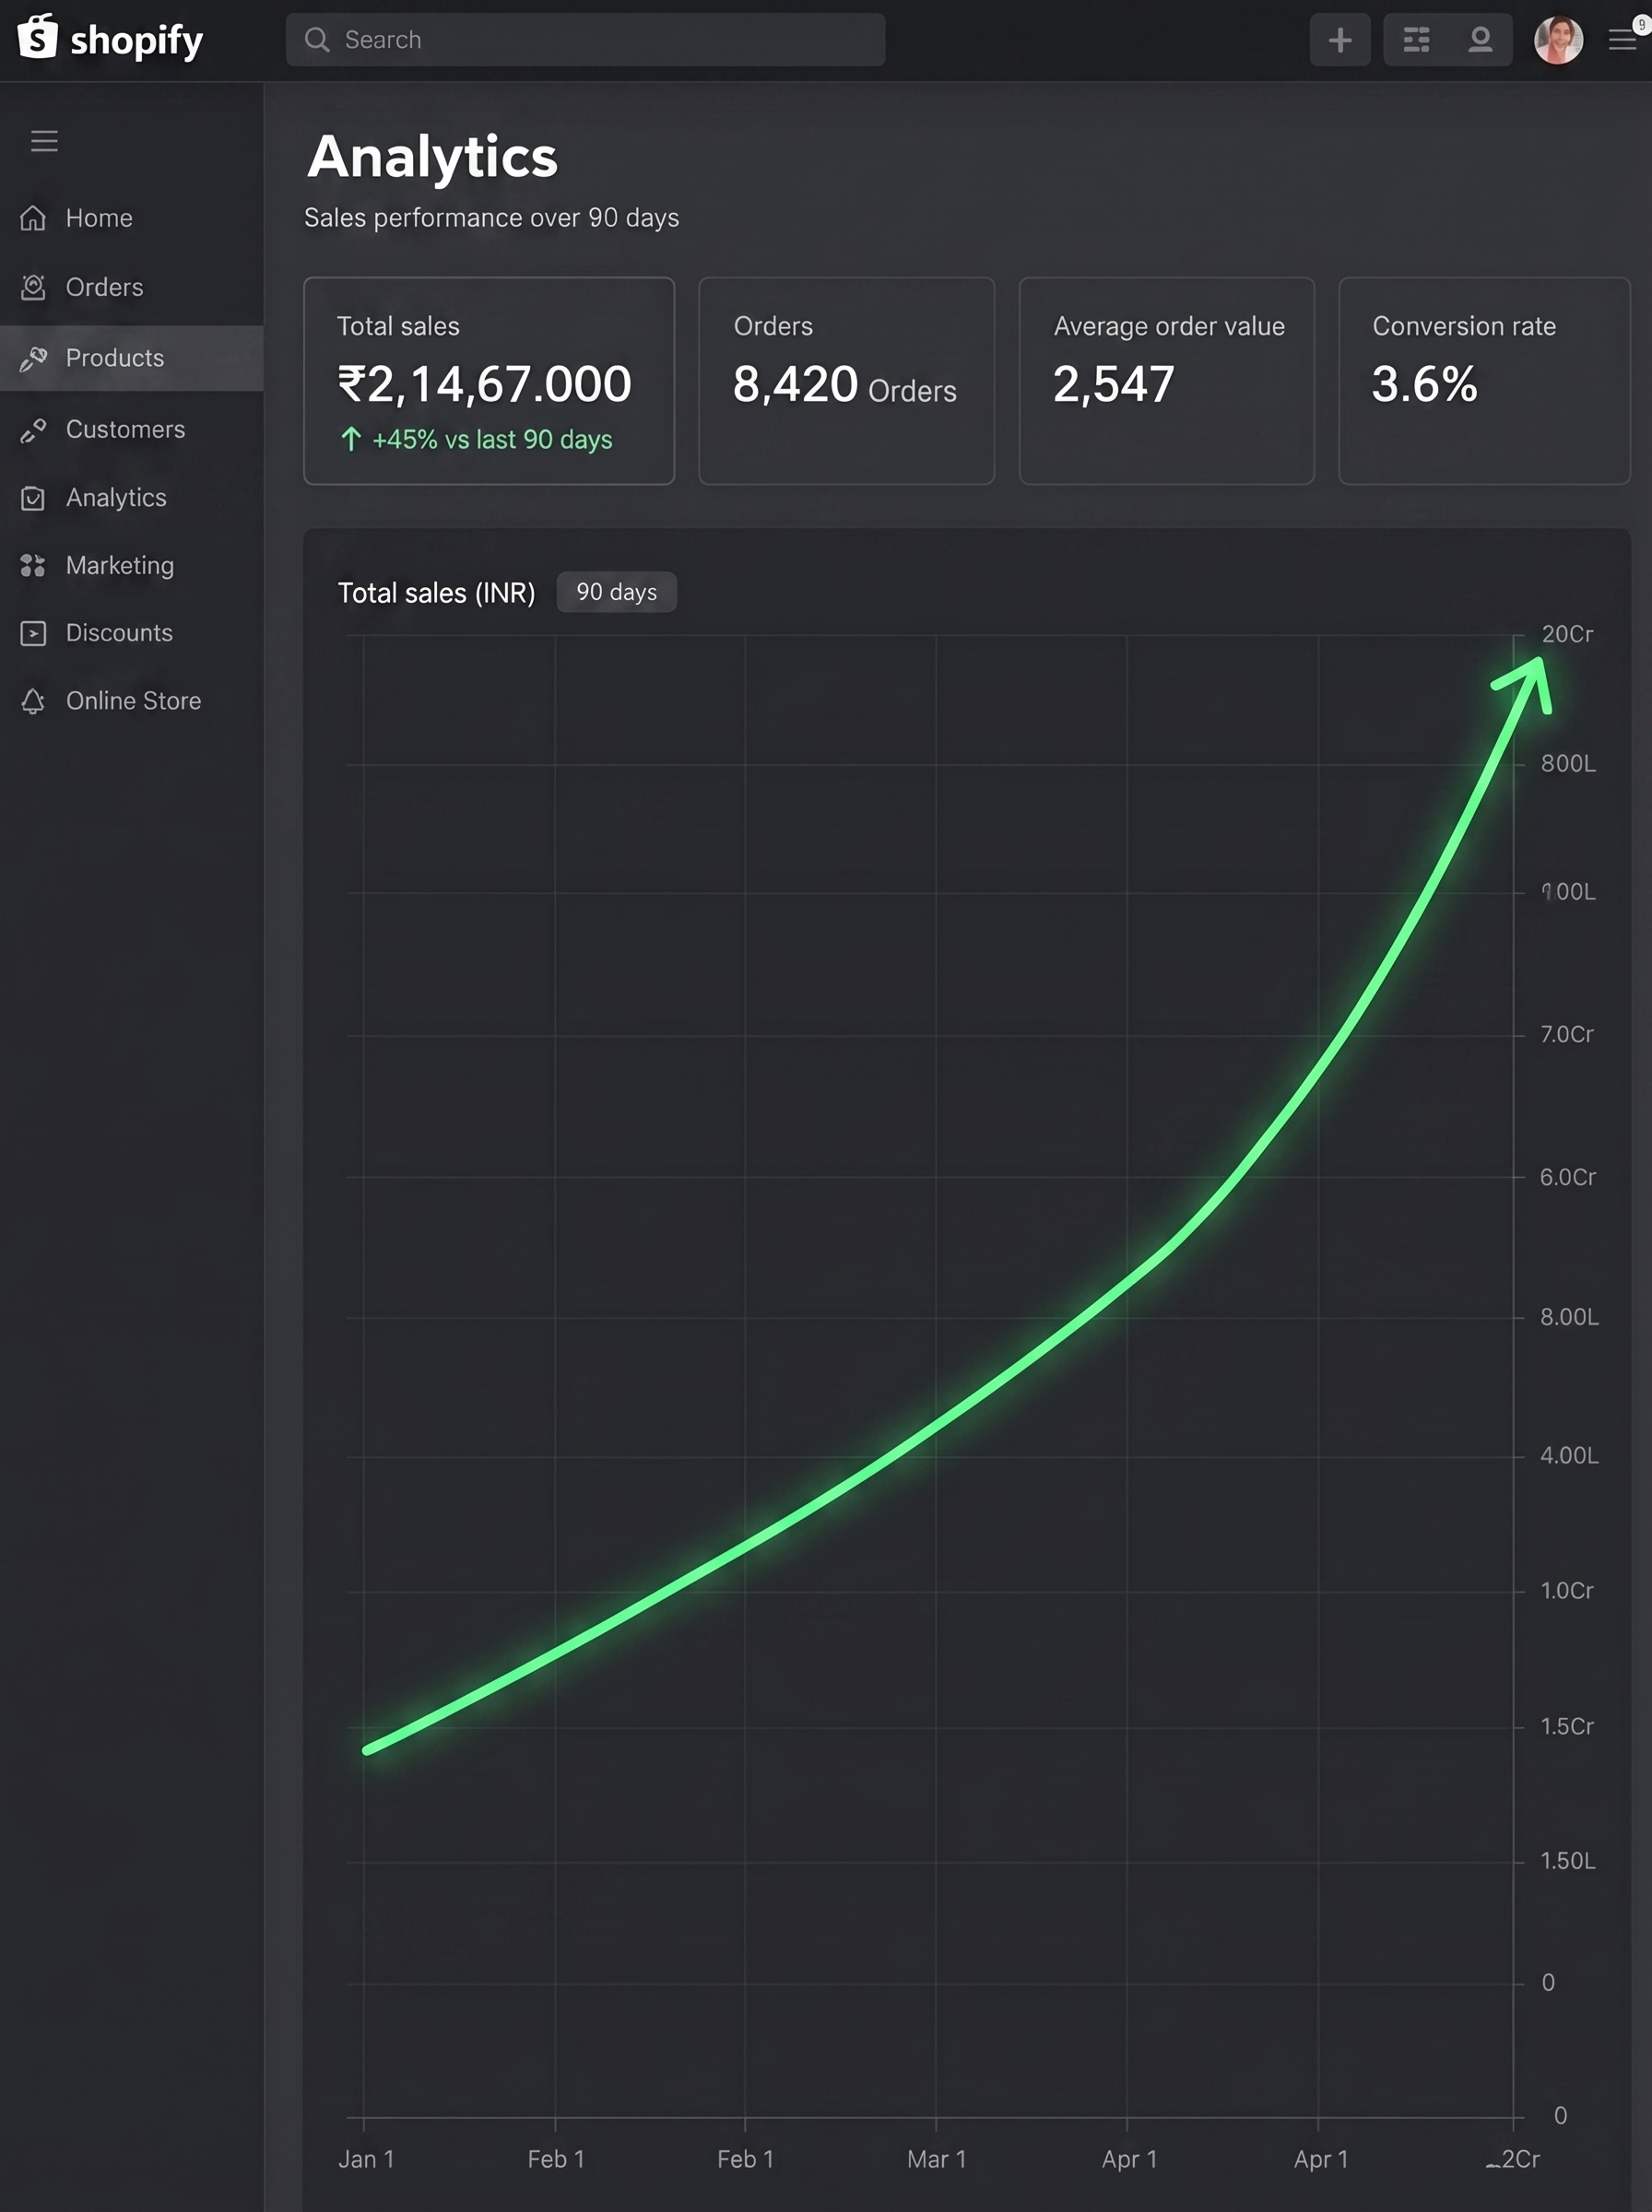Click the Total sales (INR) chart title
Viewport: 1652px width, 2212px height.
(436, 593)
